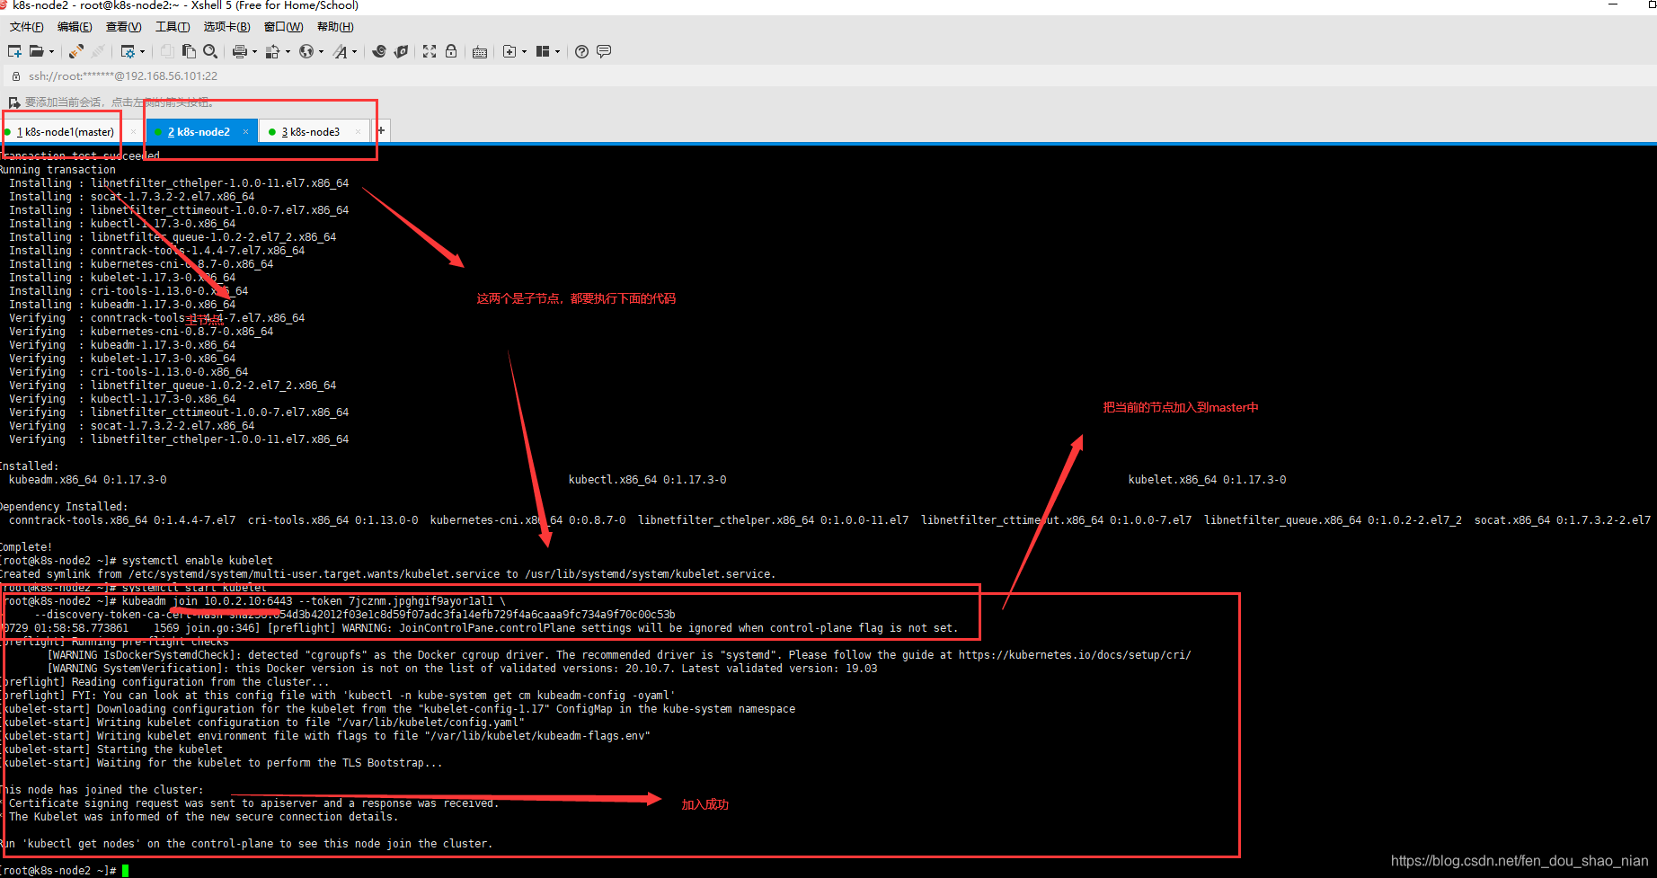The height and width of the screenshot is (878, 1657).
Task: Click the kubeadm join command line
Action: pos(255,601)
